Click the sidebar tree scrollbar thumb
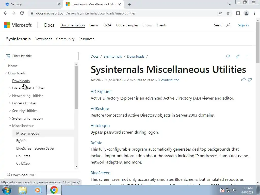Screen dimensions: 260x195 76,87
